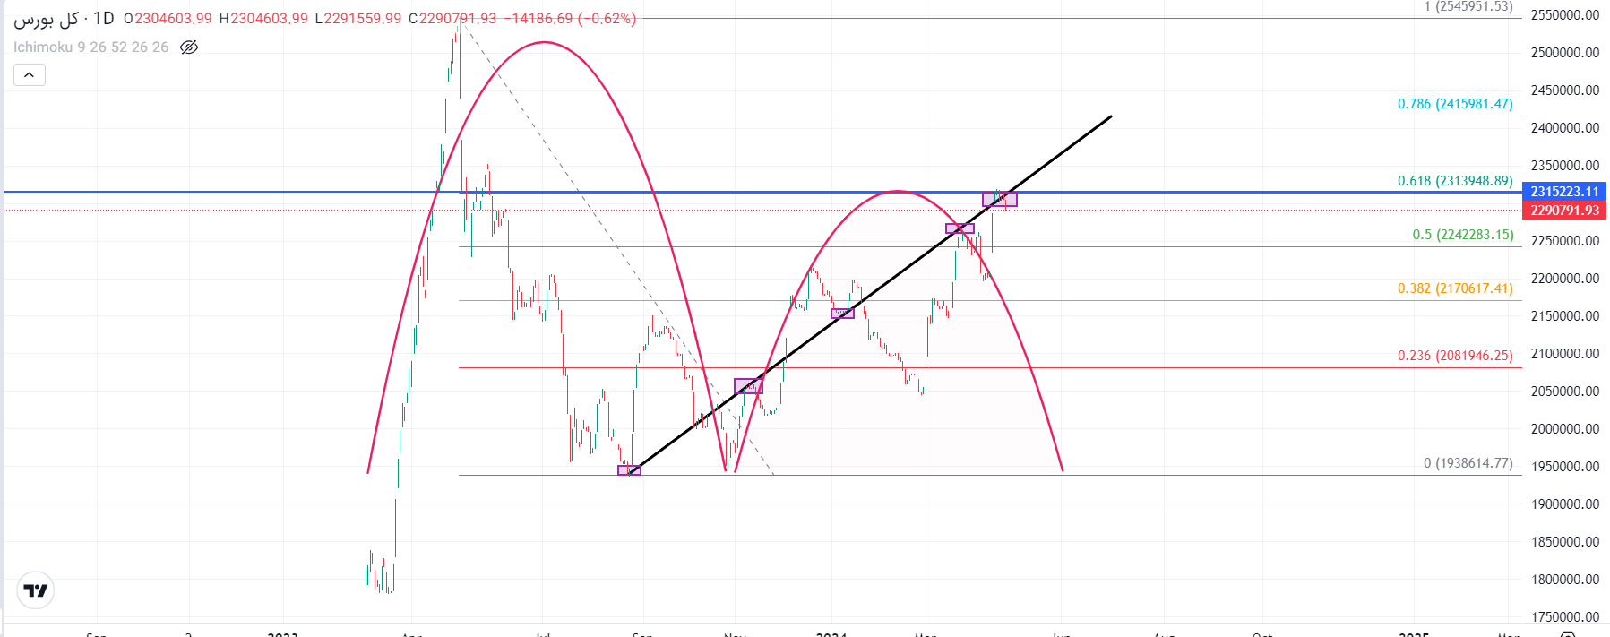Click the 1850000.00 price axis tick
This screenshot has width=1610, height=637.
tap(1565, 542)
